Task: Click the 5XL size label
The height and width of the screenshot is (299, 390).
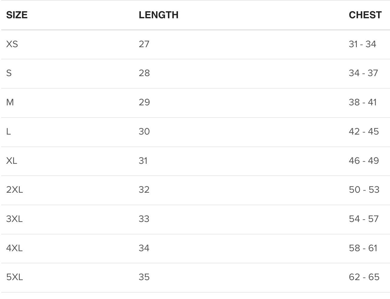Action: pos(15,277)
